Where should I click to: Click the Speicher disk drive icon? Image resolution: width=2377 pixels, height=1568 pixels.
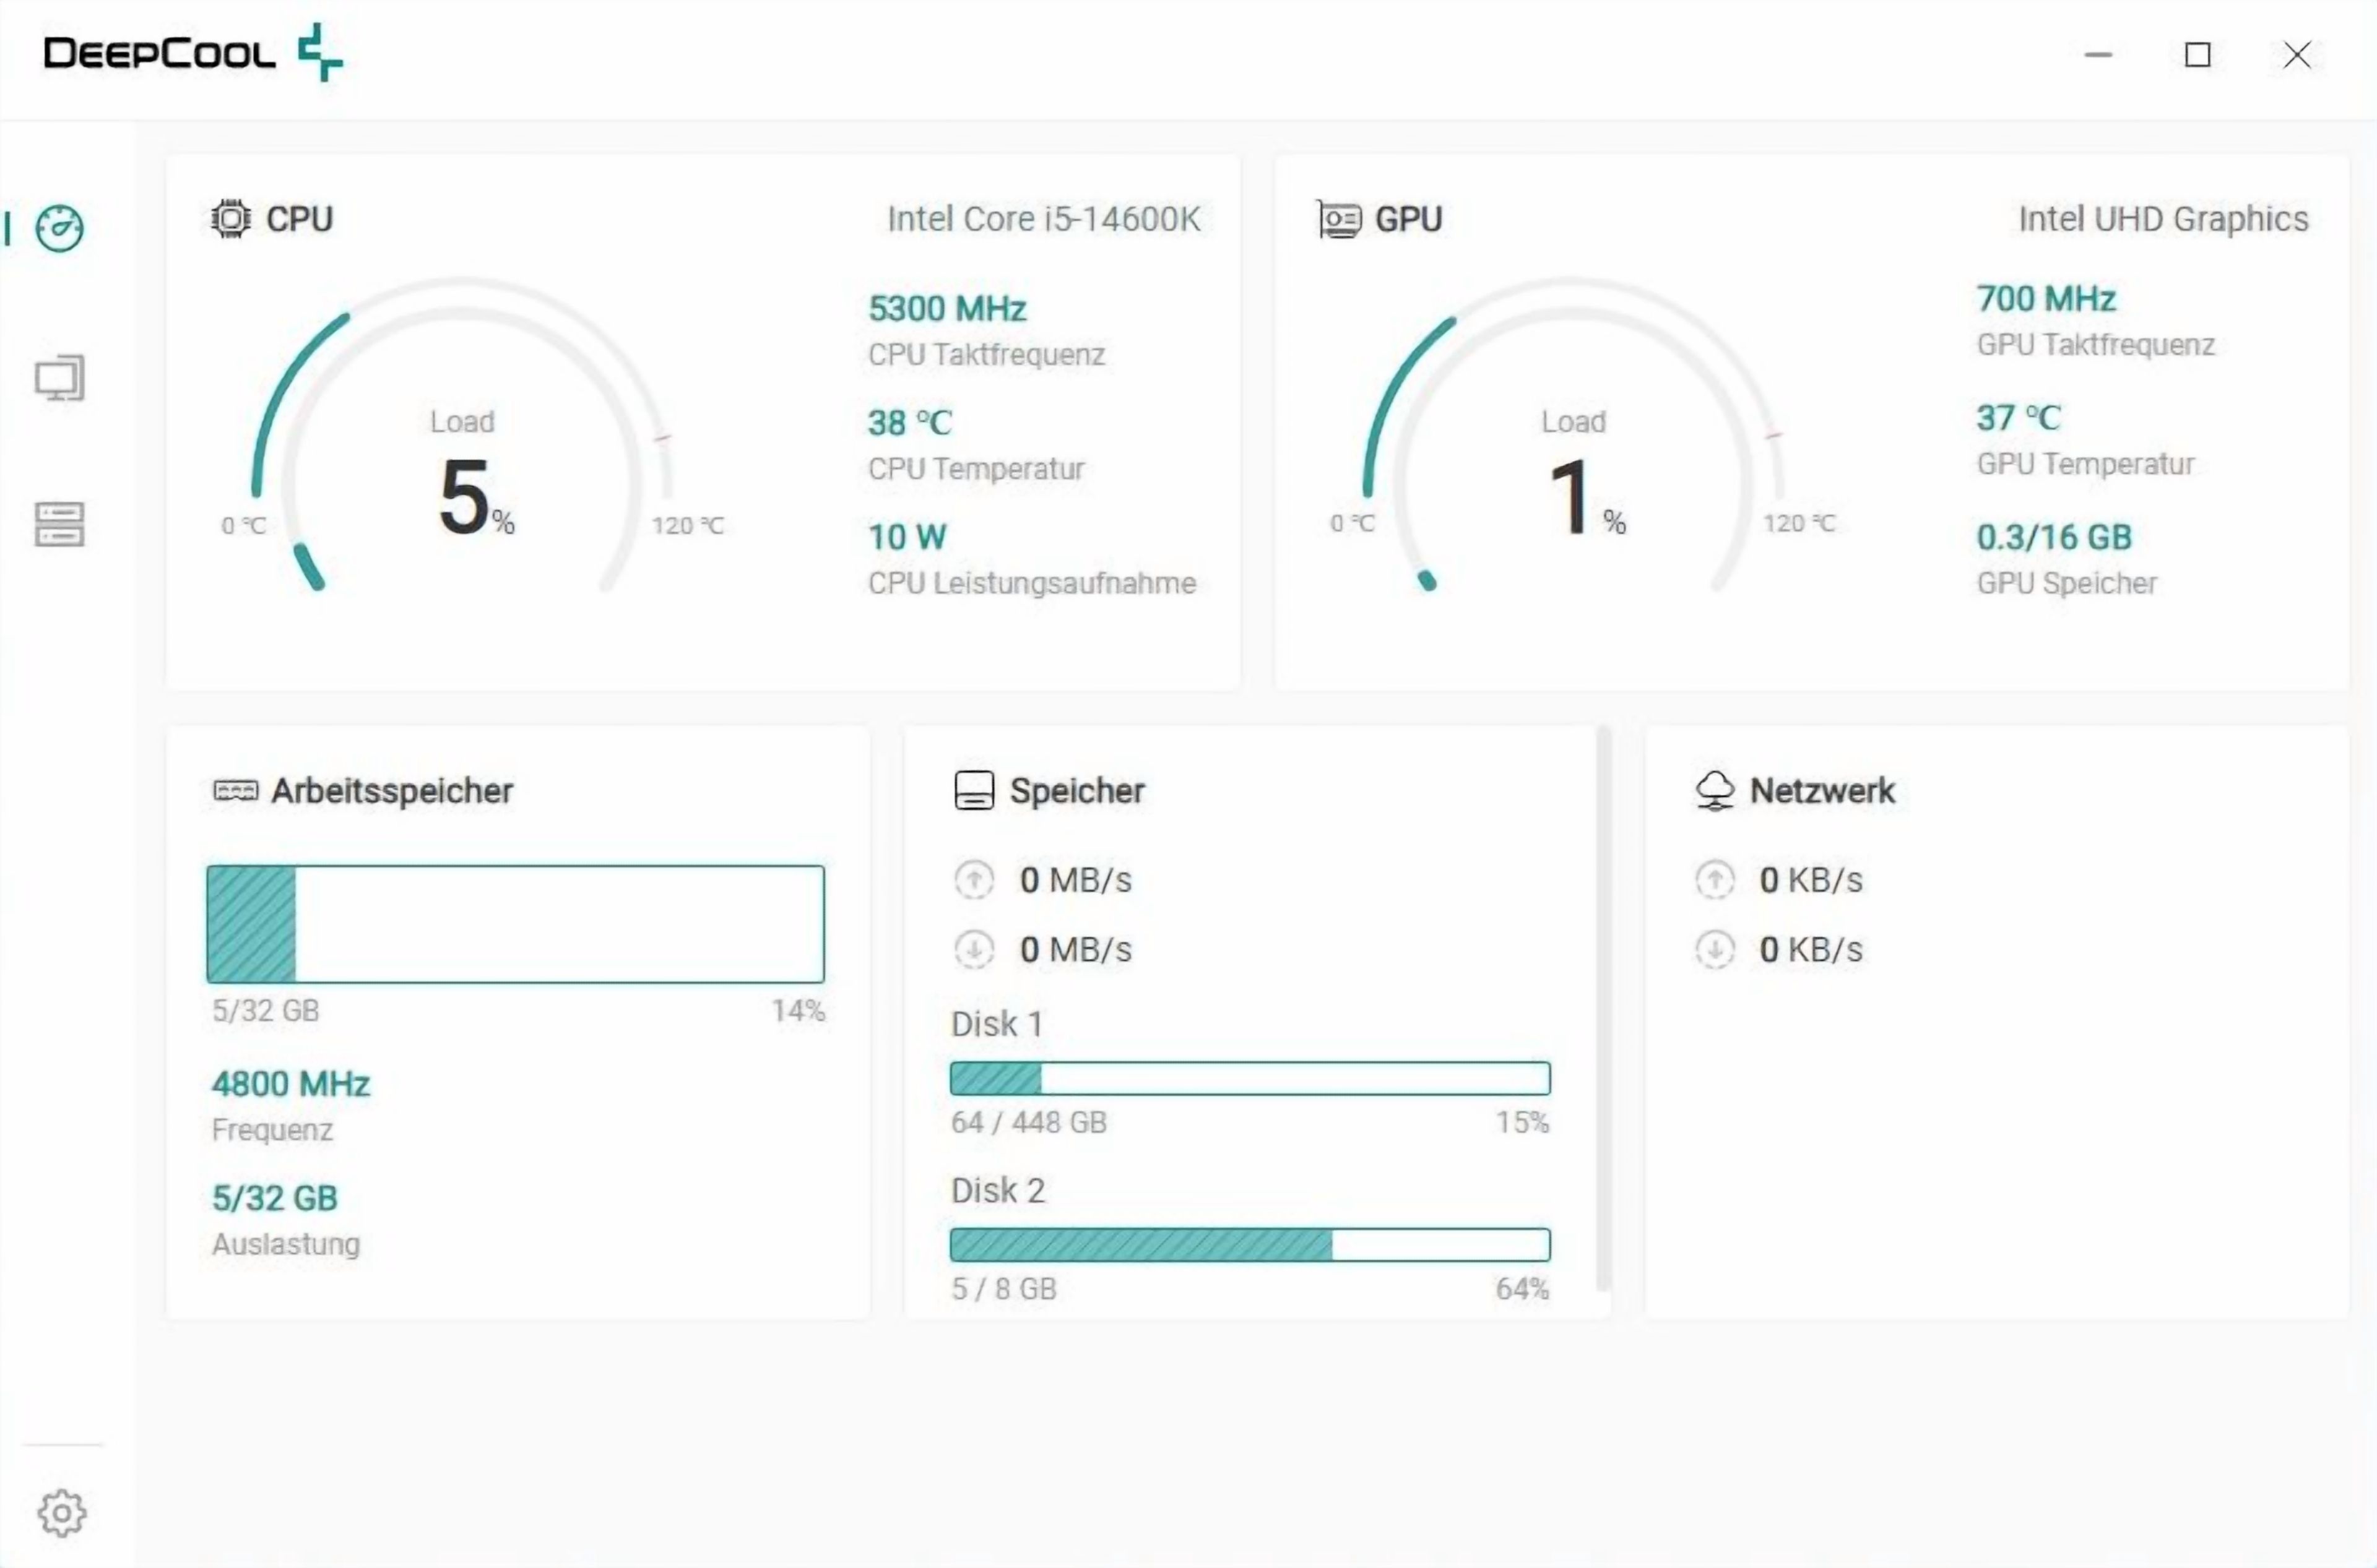(x=974, y=791)
